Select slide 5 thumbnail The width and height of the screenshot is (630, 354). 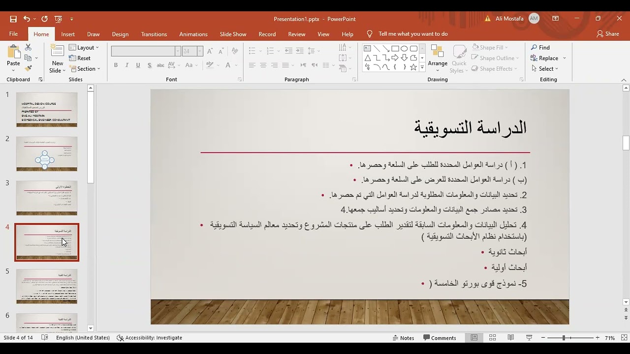47,287
